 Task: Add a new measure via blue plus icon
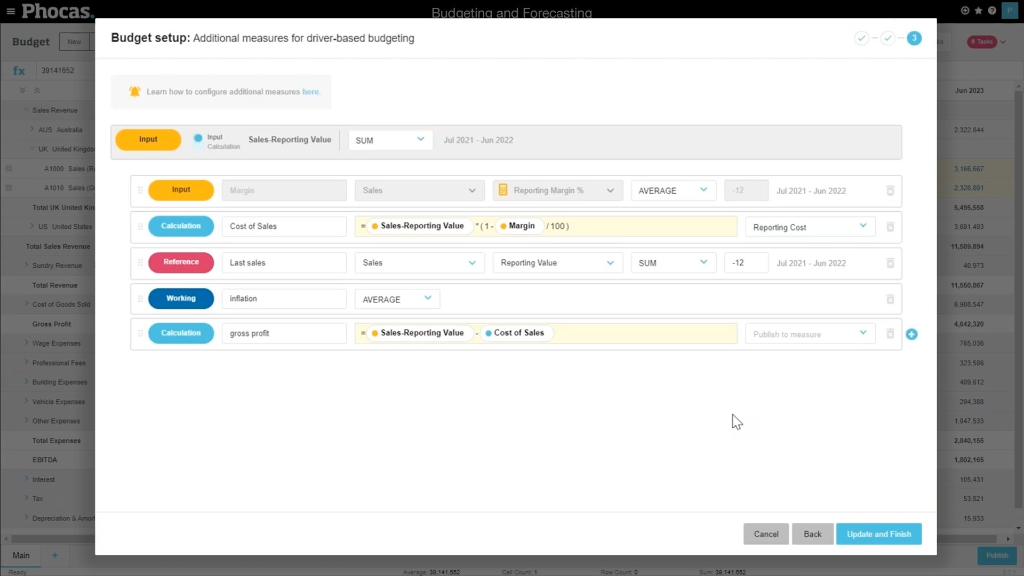coord(911,334)
